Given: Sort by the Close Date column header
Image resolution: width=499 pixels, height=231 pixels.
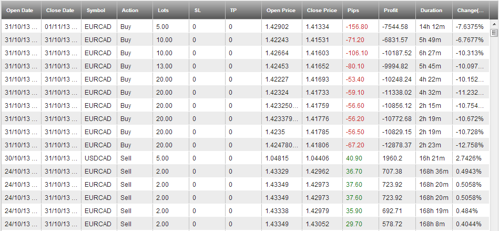Looking at the screenshot, I should click(x=61, y=10).
